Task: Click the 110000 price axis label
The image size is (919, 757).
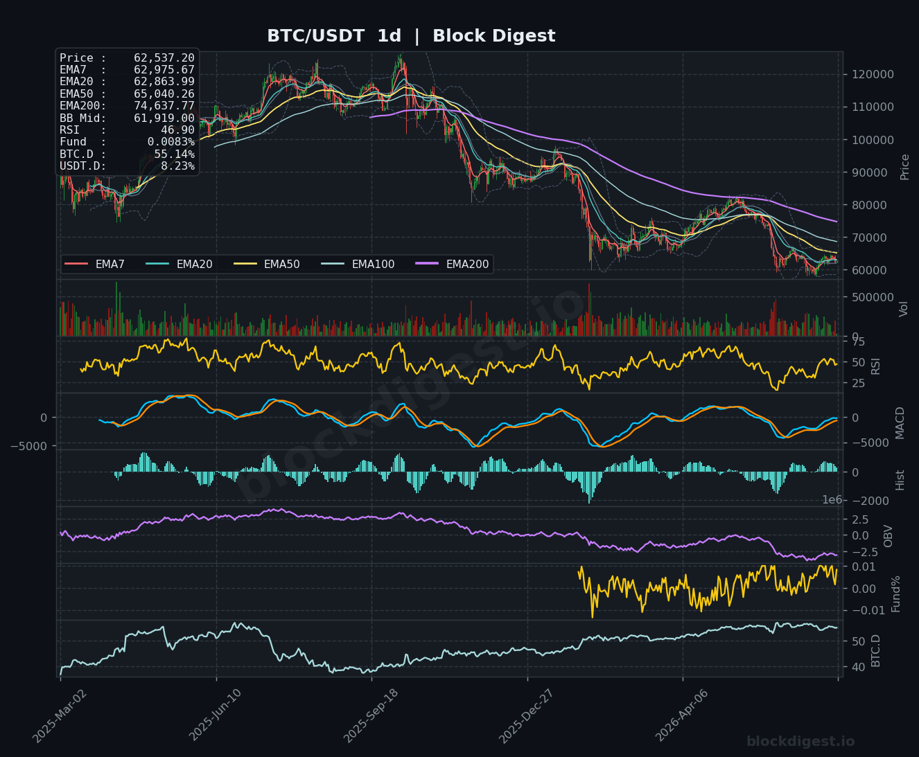Action: (x=873, y=107)
